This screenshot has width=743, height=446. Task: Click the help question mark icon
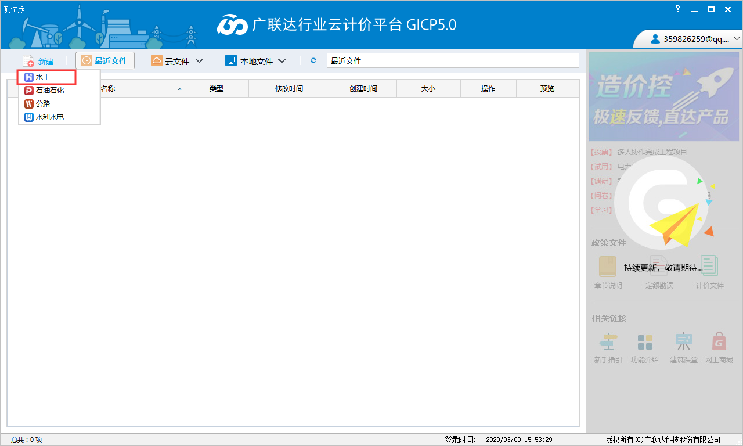pyautogui.click(x=677, y=9)
